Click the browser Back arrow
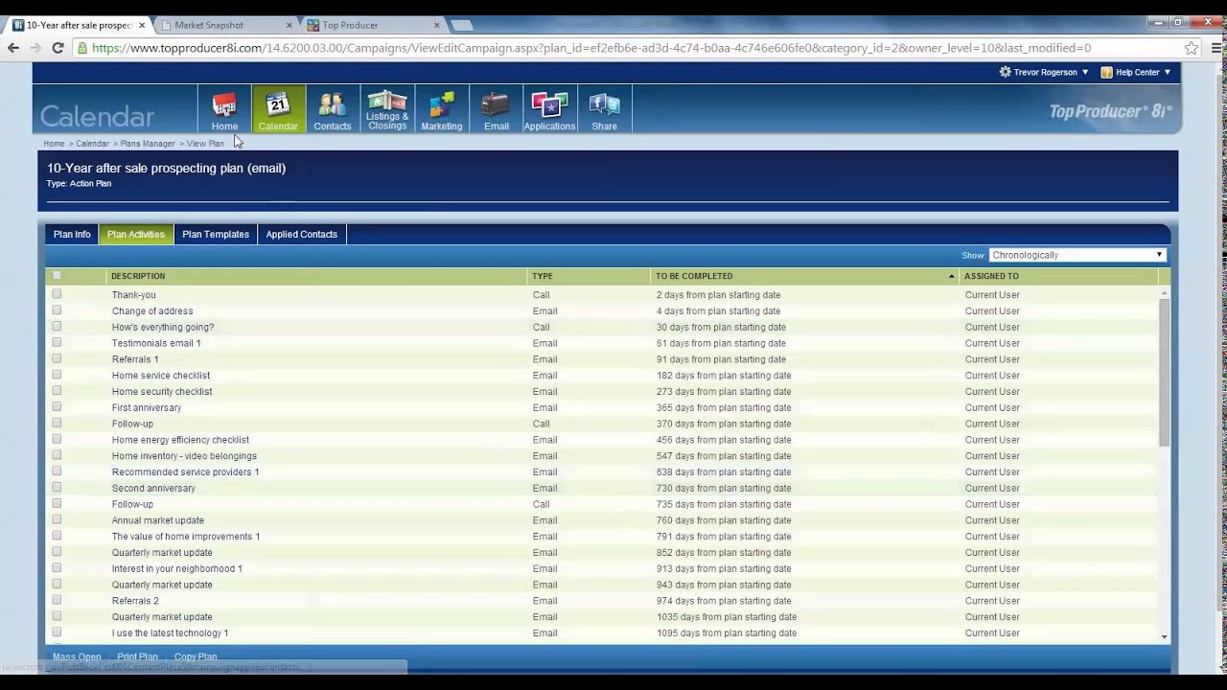This screenshot has height=690, width=1227. pos(13,48)
